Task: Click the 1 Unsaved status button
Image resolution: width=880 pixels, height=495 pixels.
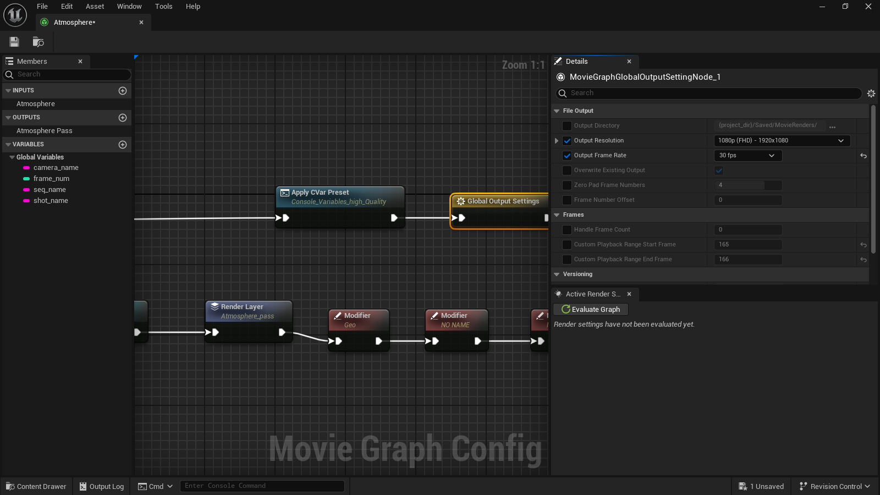Action: [761, 487]
